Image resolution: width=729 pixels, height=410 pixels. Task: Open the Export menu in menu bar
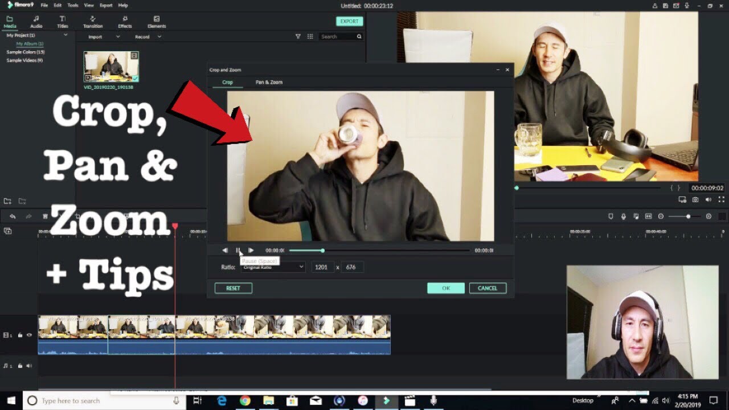click(106, 5)
